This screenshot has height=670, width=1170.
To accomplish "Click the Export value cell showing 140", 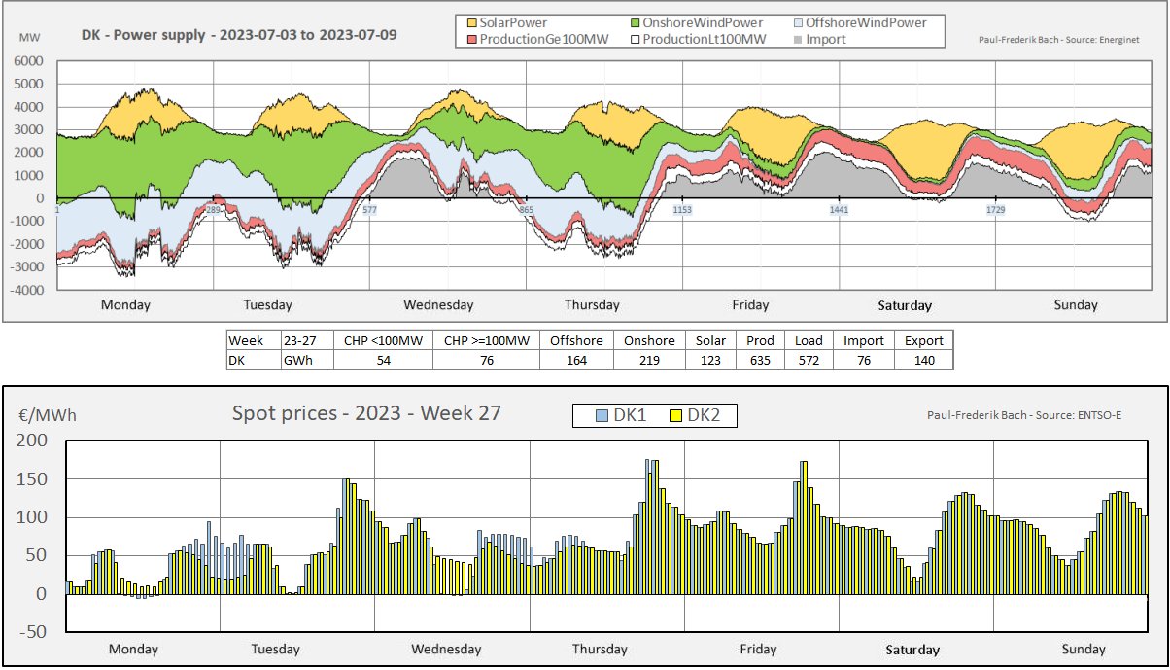I will 923,360.
